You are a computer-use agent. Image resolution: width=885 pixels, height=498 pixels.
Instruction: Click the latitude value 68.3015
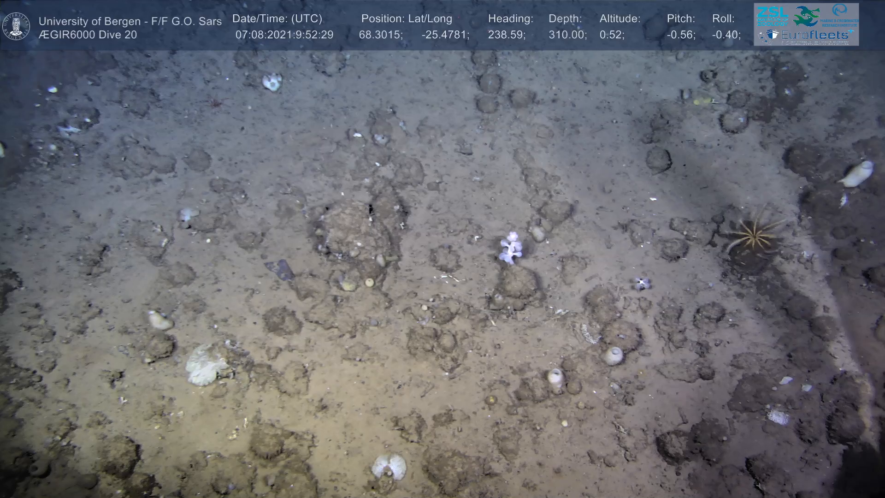pyautogui.click(x=381, y=35)
